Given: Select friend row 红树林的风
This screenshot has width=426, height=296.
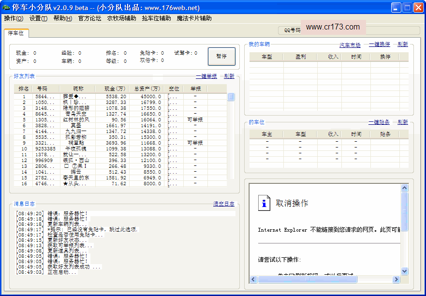Looking at the screenshot, I should coord(76,119).
